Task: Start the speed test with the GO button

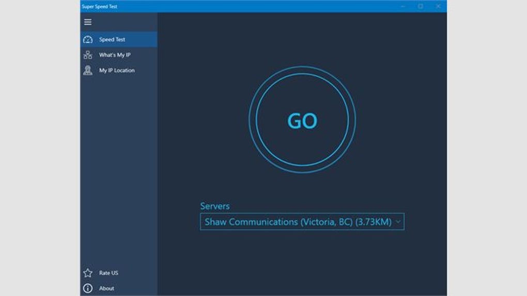Action: [x=302, y=120]
